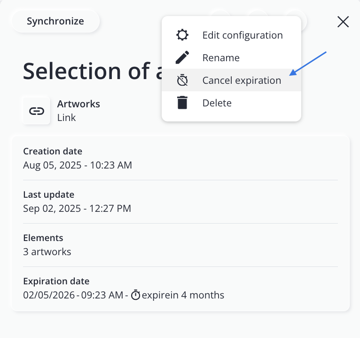360x338 pixels.
Task: Select the Rename menu entry
Action: point(221,58)
